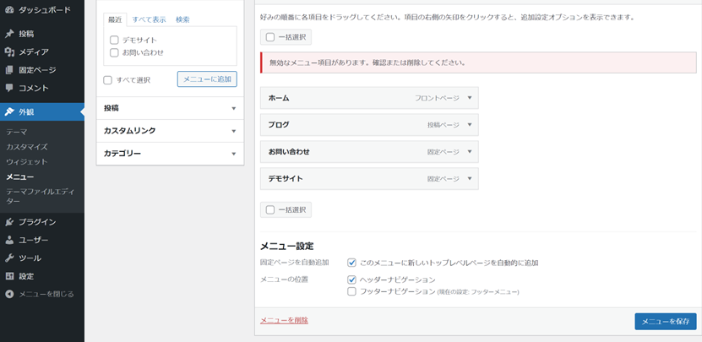Click the Users person icon
This screenshot has width=702, height=342.
pyautogui.click(x=9, y=240)
